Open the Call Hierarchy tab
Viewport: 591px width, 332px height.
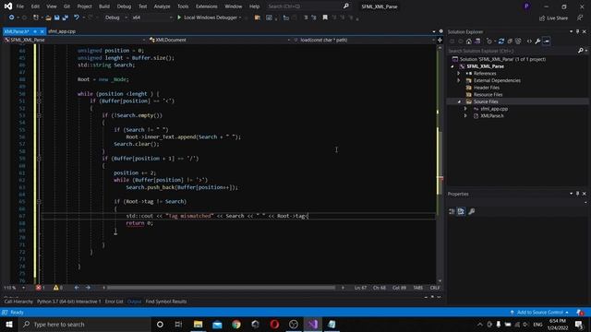pos(18,302)
